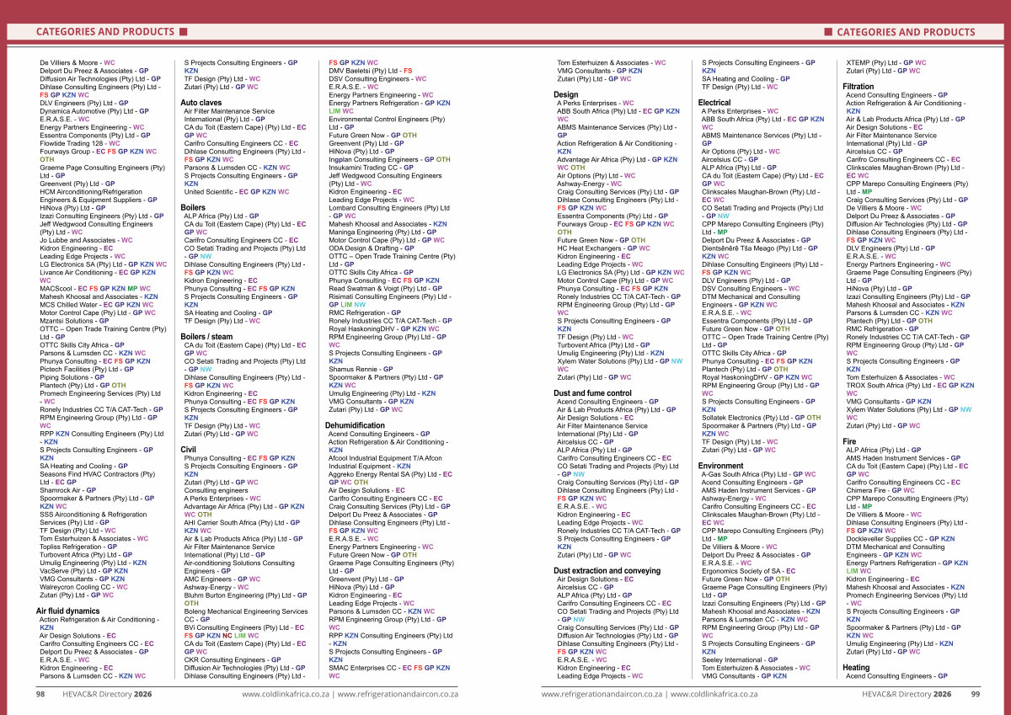
Task: Select the 'Dust and fume control' heading
Action: point(592,393)
